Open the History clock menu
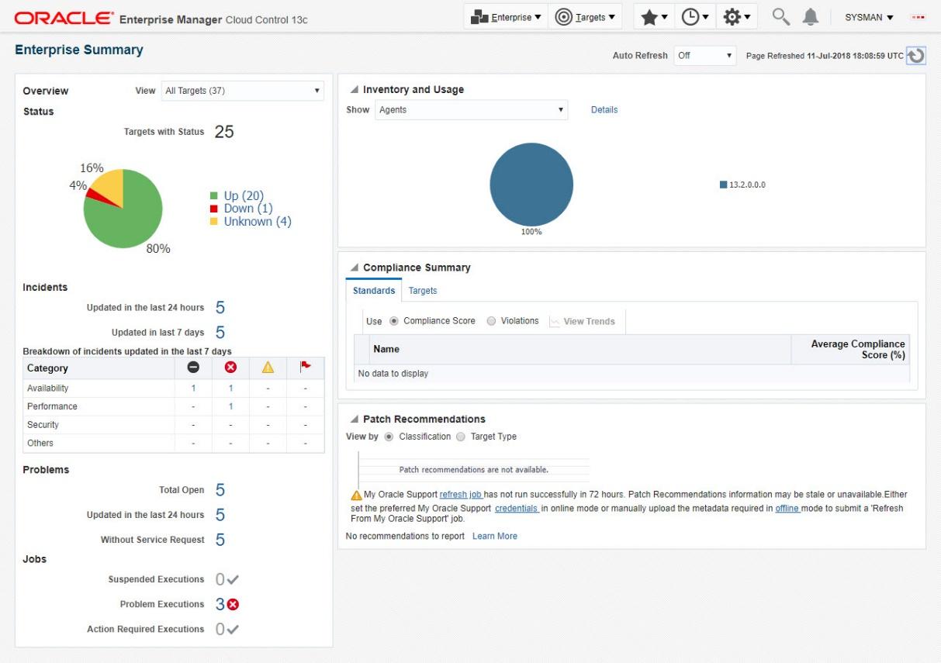Screen dimensions: 941x663 (x=694, y=17)
